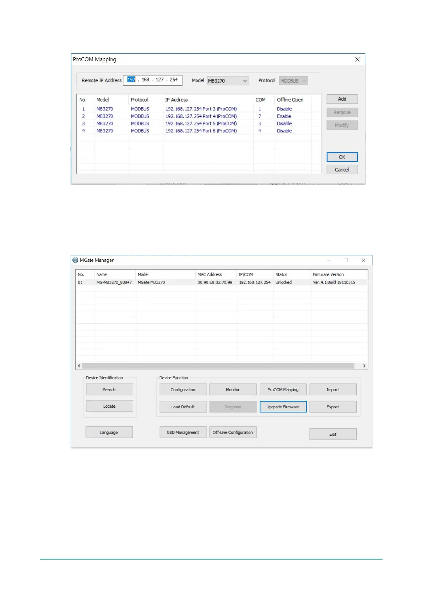423x599 pixels.
Task: Open the Monitor function
Action: coord(233,390)
